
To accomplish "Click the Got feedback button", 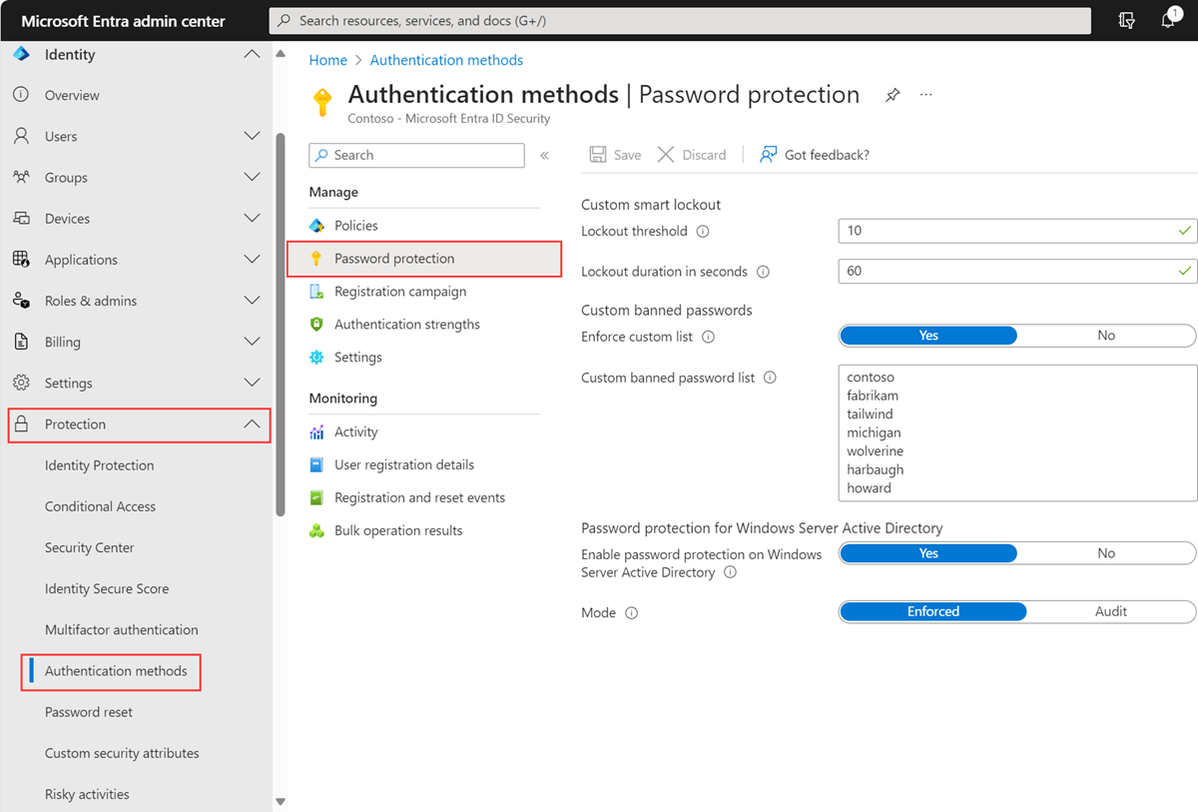I will pos(814,155).
